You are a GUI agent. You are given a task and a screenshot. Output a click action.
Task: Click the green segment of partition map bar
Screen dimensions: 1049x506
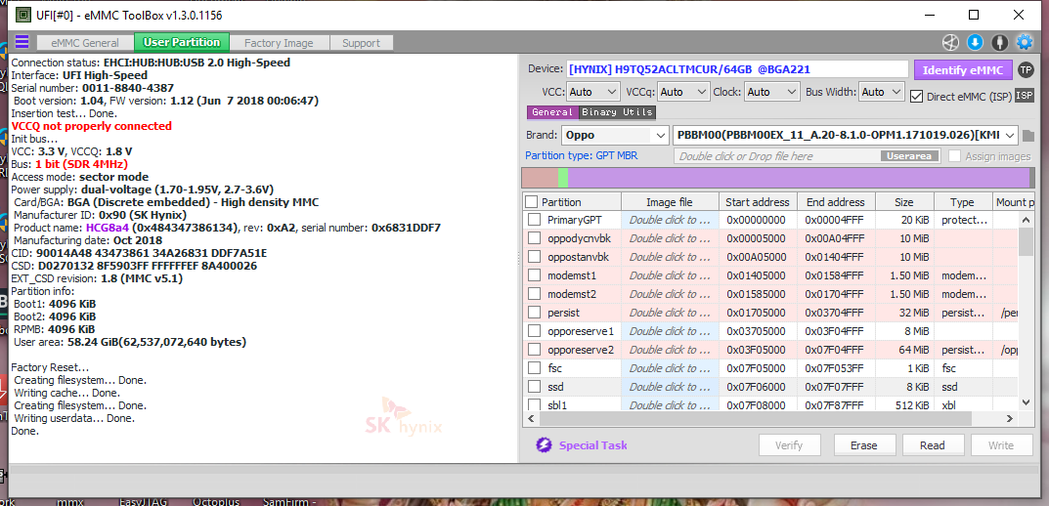[563, 178]
